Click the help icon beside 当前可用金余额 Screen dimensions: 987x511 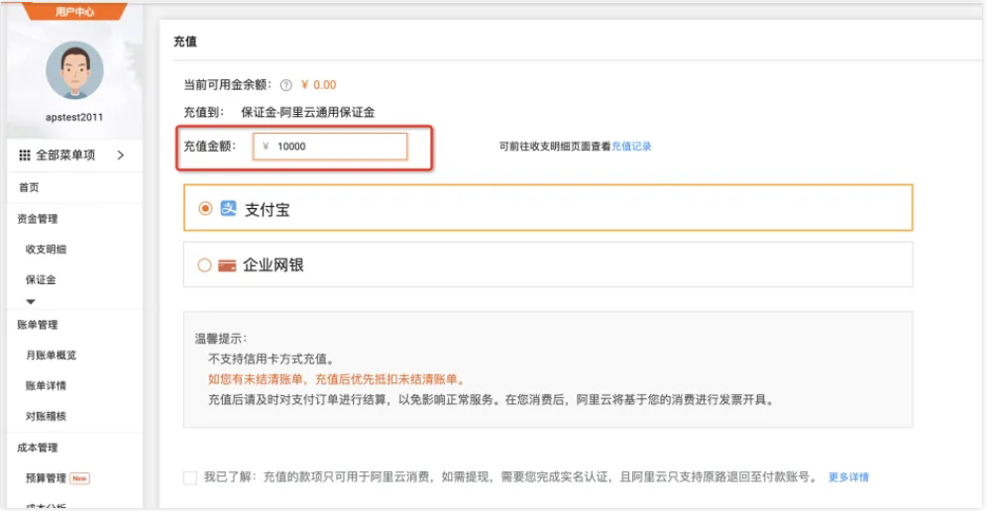pyautogui.click(x=286, y=85)
